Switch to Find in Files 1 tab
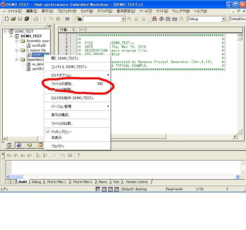 [x=57, y=182]
